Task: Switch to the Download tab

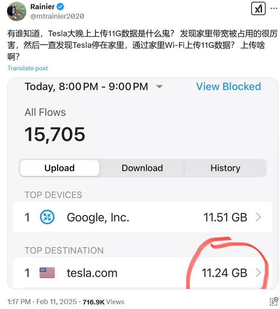Action: coord(142,168)
